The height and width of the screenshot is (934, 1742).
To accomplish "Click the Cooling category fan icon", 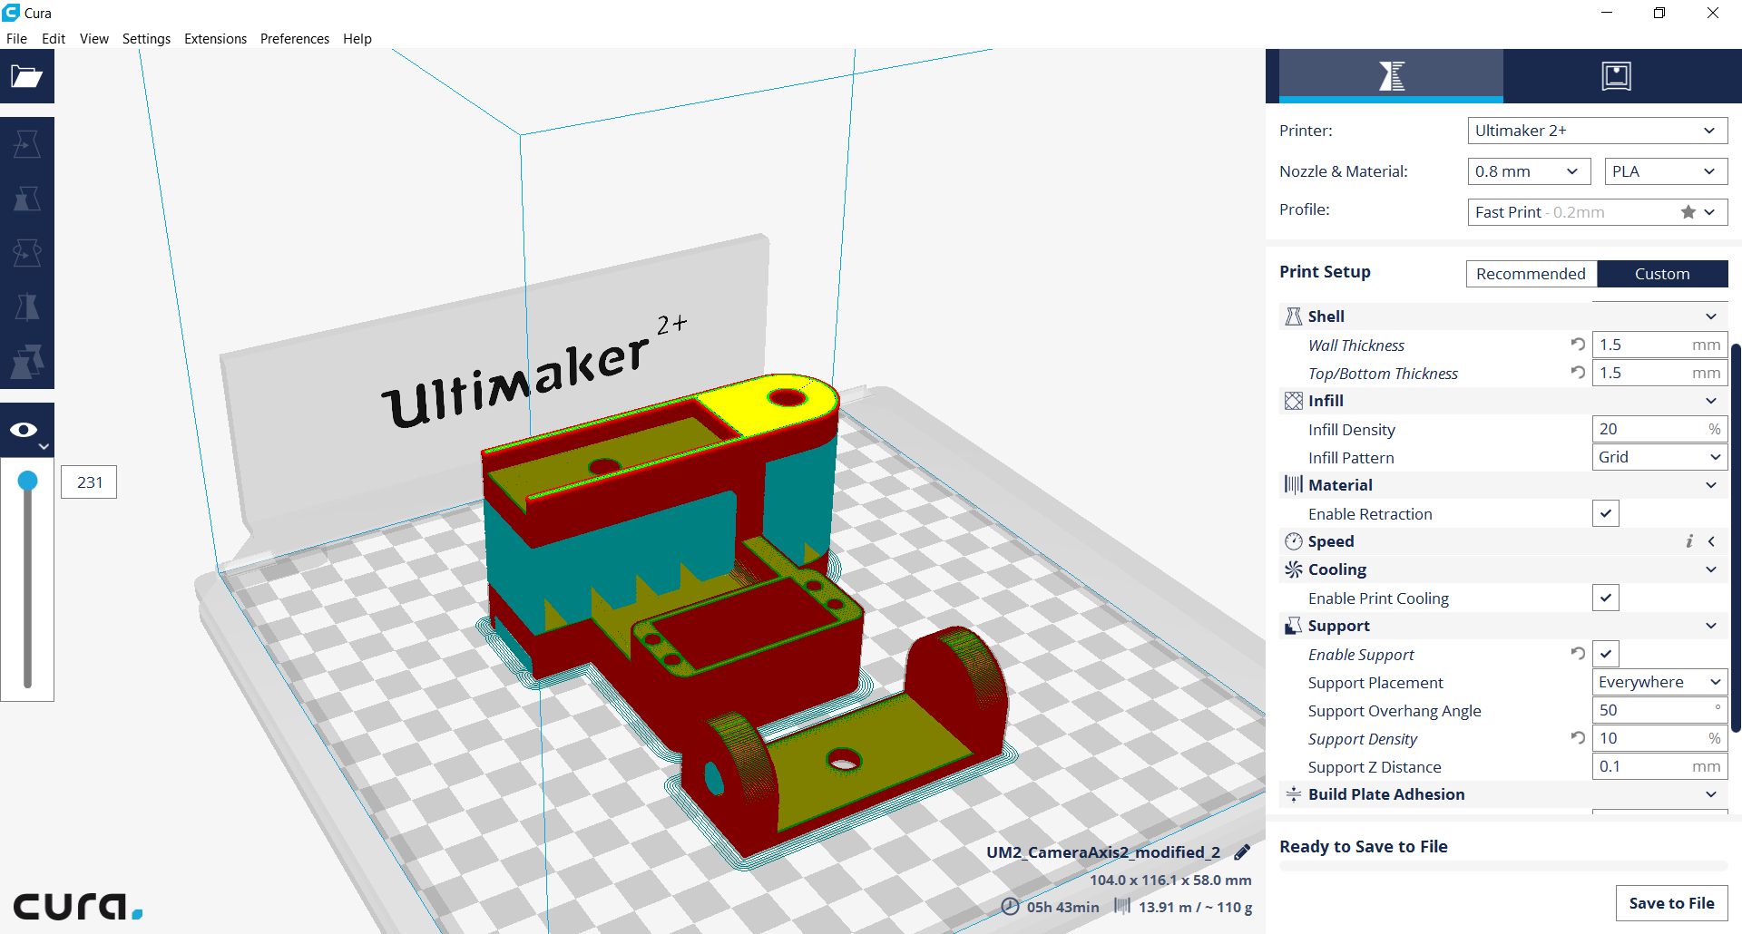I will [x=1294, y=569].
